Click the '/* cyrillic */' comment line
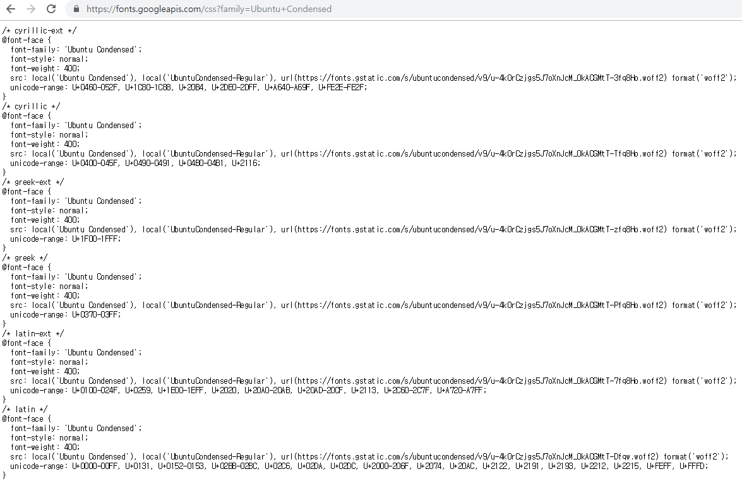Viewport: 742px width, 486px height. point(31,107)
